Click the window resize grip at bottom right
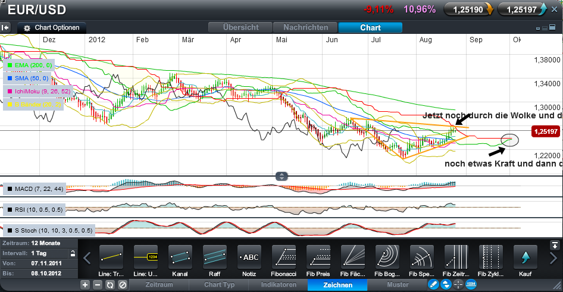Viewport: 563px width, 292px height. tap(558, 286)
